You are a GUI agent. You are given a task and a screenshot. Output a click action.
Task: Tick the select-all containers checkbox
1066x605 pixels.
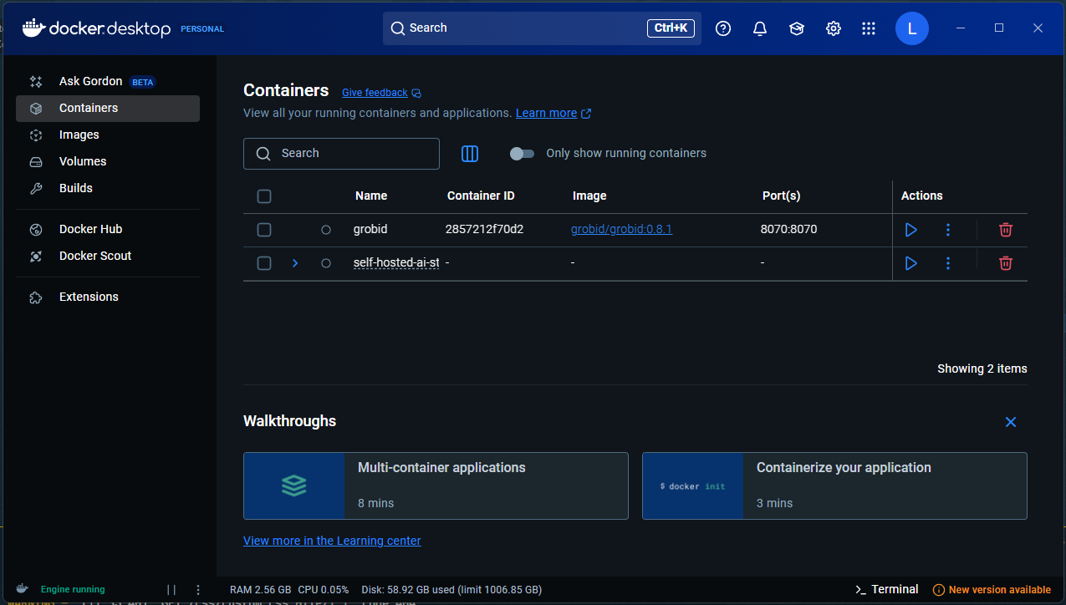pyautogui.click(x=264, y=196)
